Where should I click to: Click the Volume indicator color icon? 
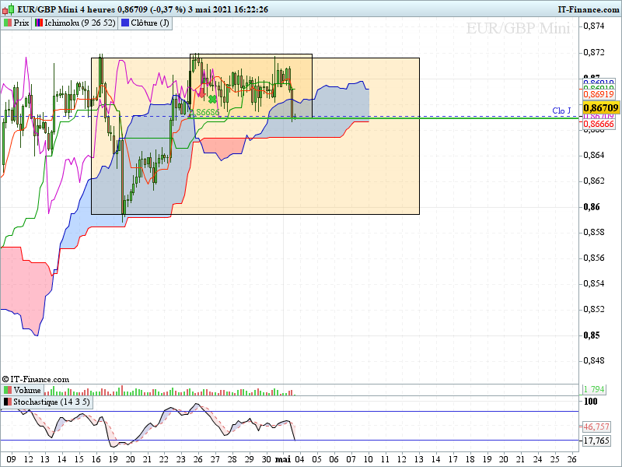8,390
